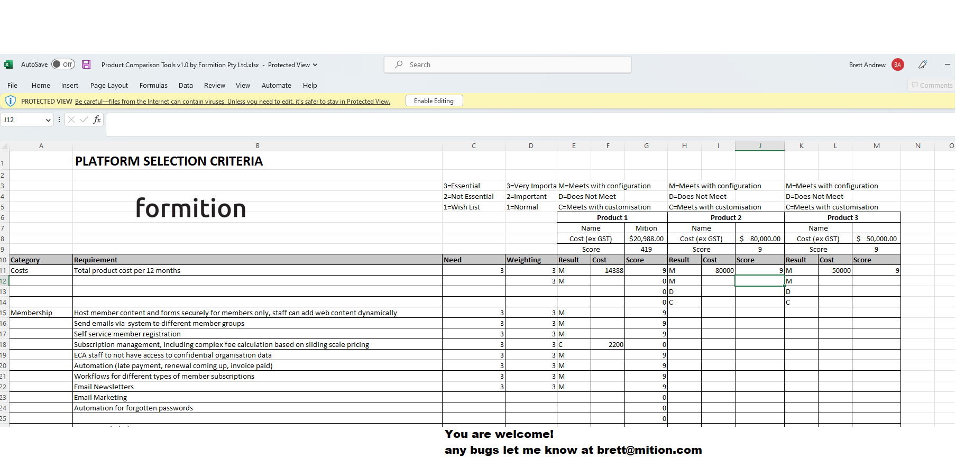Click the 14388 cost cell
The height and width of the screenshot is (476, 956).
pos(608,270)
